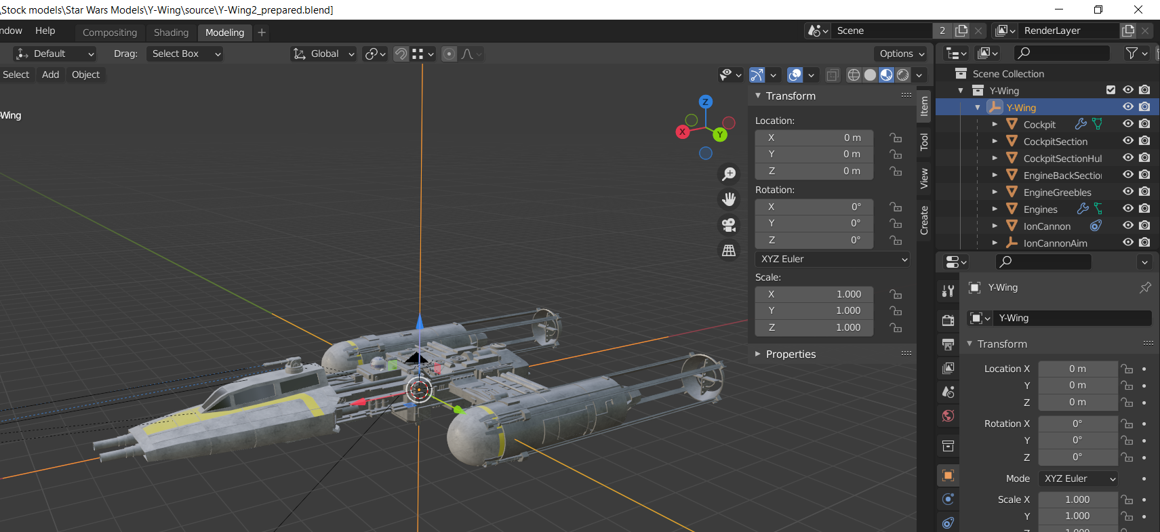Open the Scene properties tab icon
Viewport: 1160px width, 532px height.
[x=948, y=392]
